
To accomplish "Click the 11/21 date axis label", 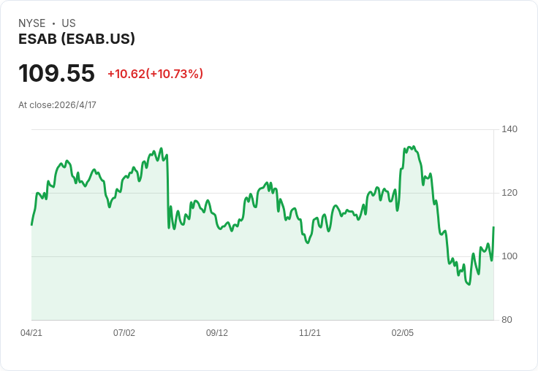I will (x=310, y=333).
